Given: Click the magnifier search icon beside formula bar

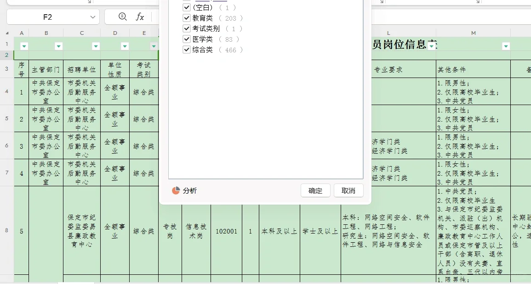Looking at the screenshot, I should (x=122, y=17).
